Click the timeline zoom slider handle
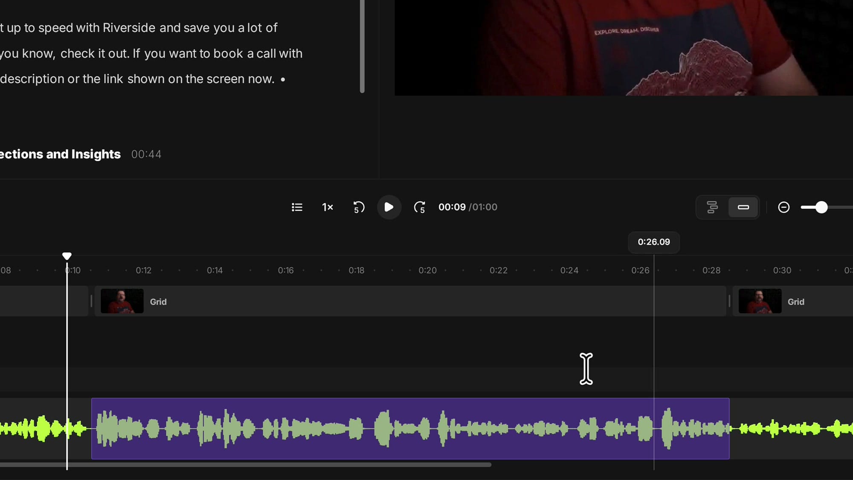Image resolution: width=853 pixels, height=480 pixels. pyautogui.click(x=821, y=207)
